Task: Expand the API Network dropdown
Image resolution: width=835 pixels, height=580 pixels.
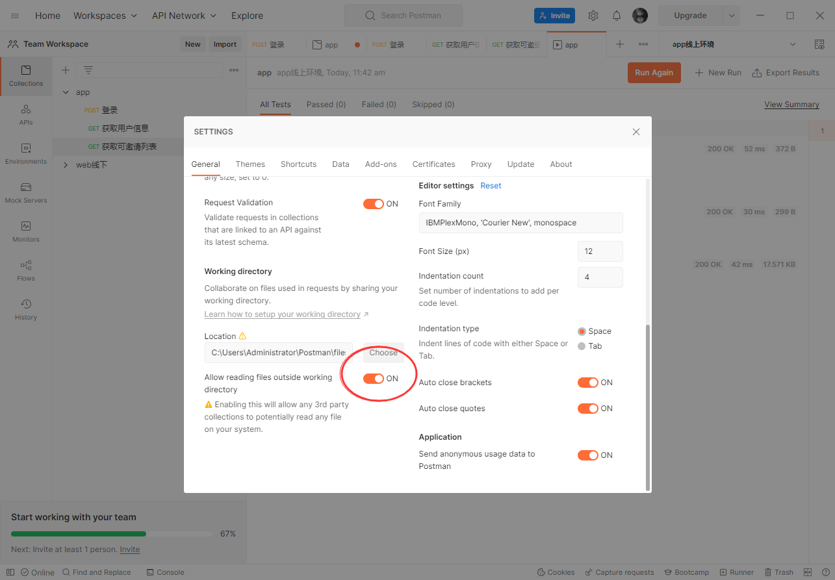Action: pos(185,16)
